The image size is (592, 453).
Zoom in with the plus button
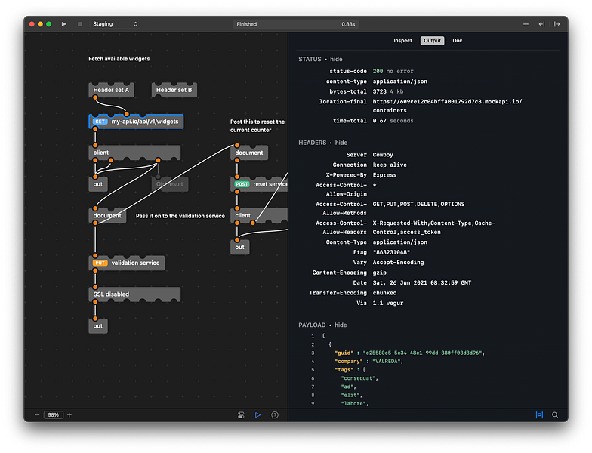pos(69,415)
